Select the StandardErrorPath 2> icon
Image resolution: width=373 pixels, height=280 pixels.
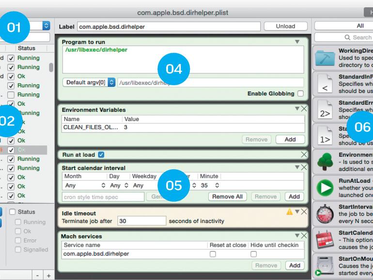click(325, 109)
